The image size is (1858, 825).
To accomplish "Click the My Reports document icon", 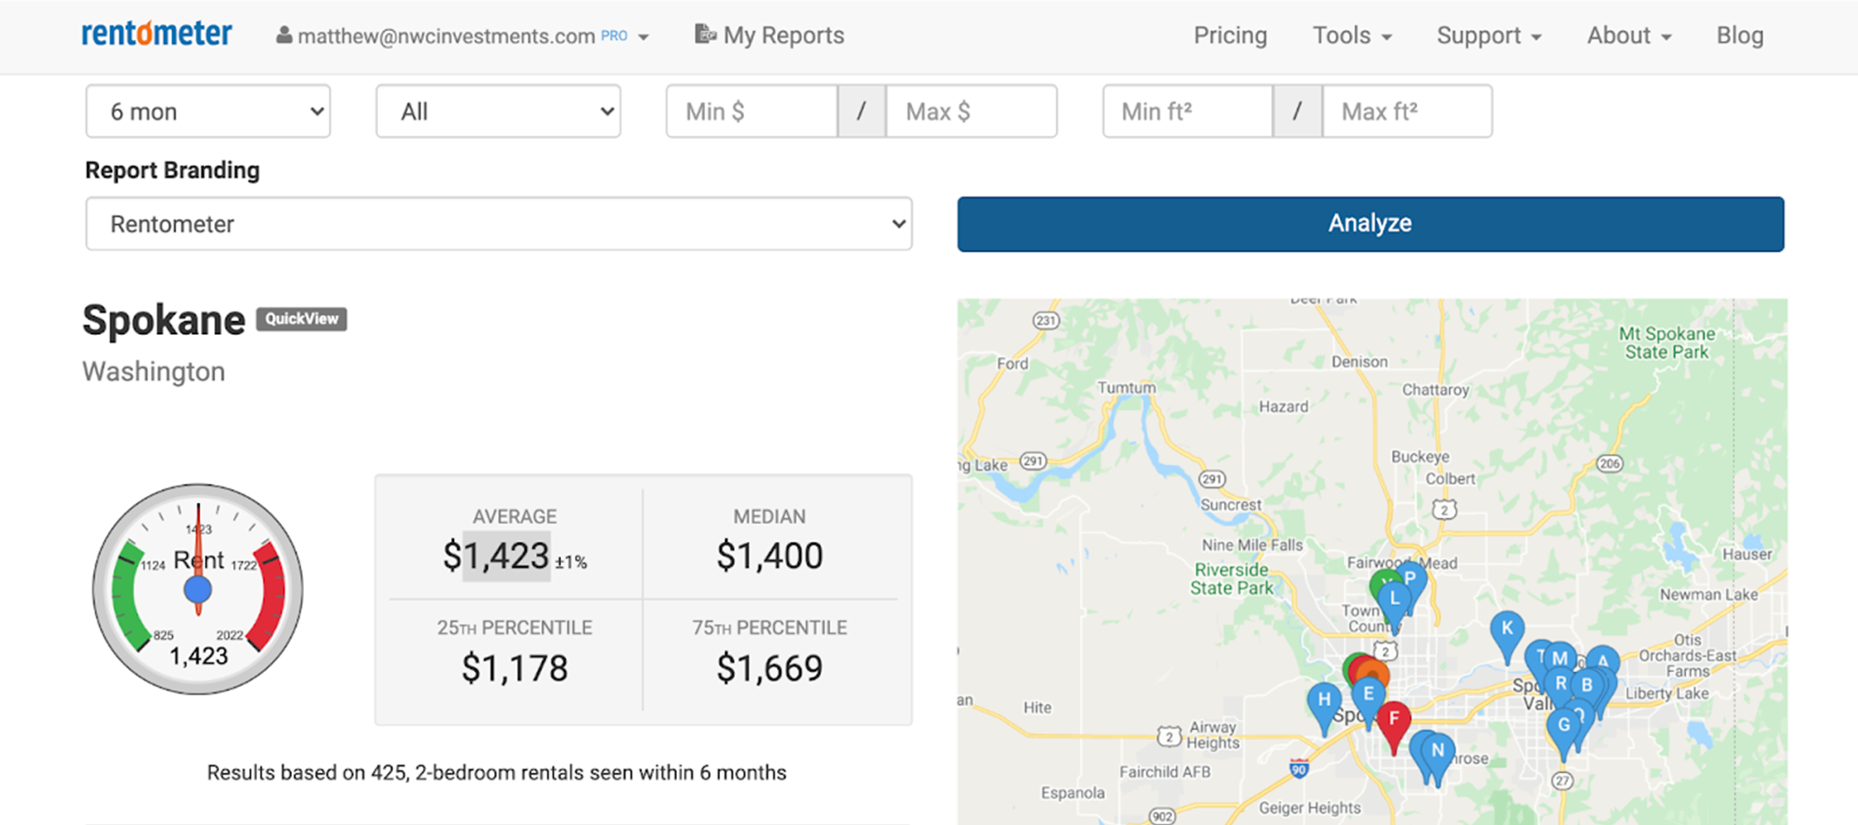I will 705,35.
